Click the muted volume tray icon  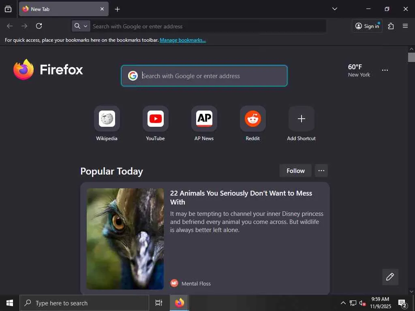tap(362, 303)
